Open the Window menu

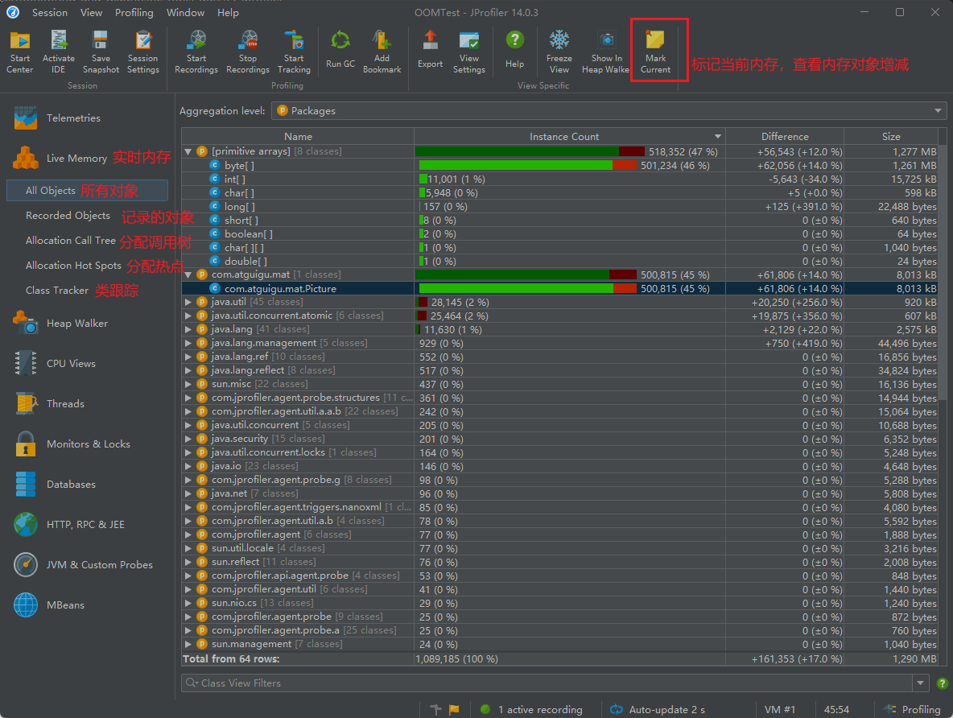tap(185, 12)
